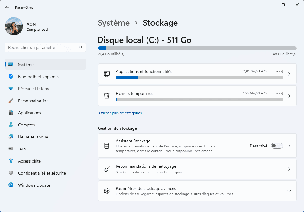Enable the Assistant Stockage toggle switch

click(x=277, y=146)
